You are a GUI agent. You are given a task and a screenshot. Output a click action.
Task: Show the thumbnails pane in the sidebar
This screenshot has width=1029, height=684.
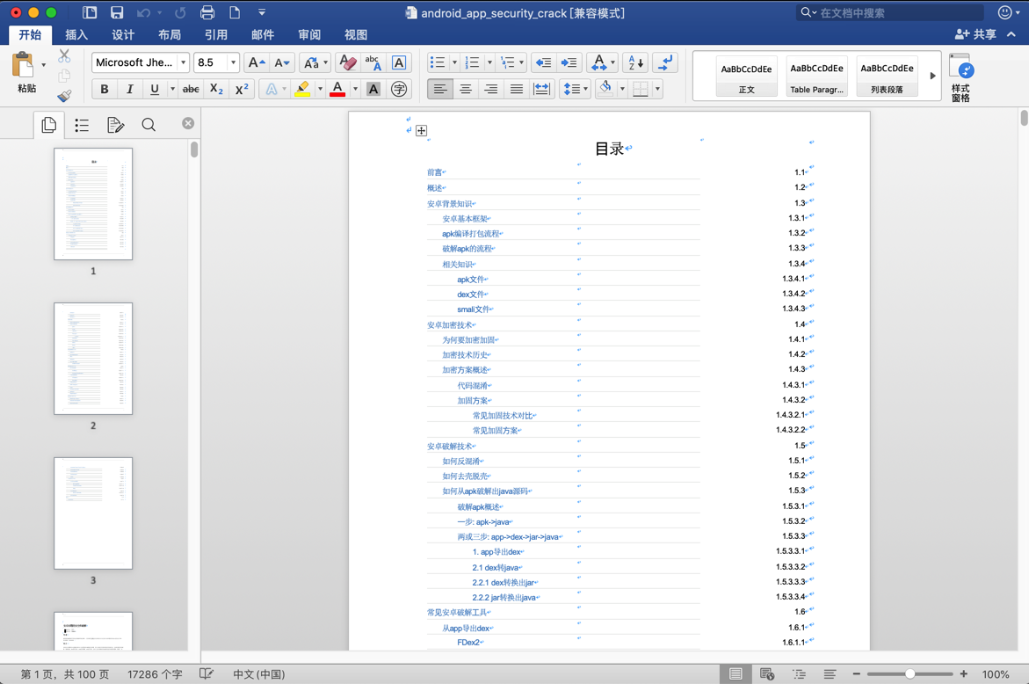48,125
